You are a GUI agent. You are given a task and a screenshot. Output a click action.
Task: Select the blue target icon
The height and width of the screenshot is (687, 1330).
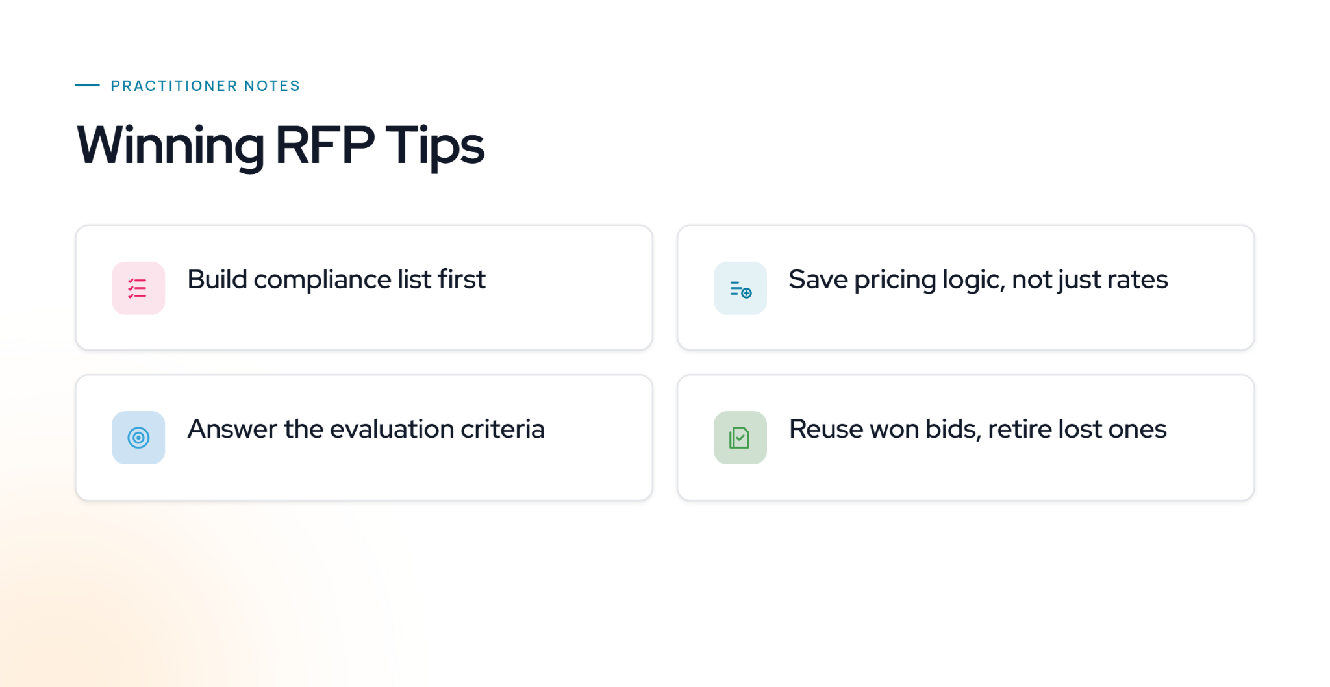[138, 438]
